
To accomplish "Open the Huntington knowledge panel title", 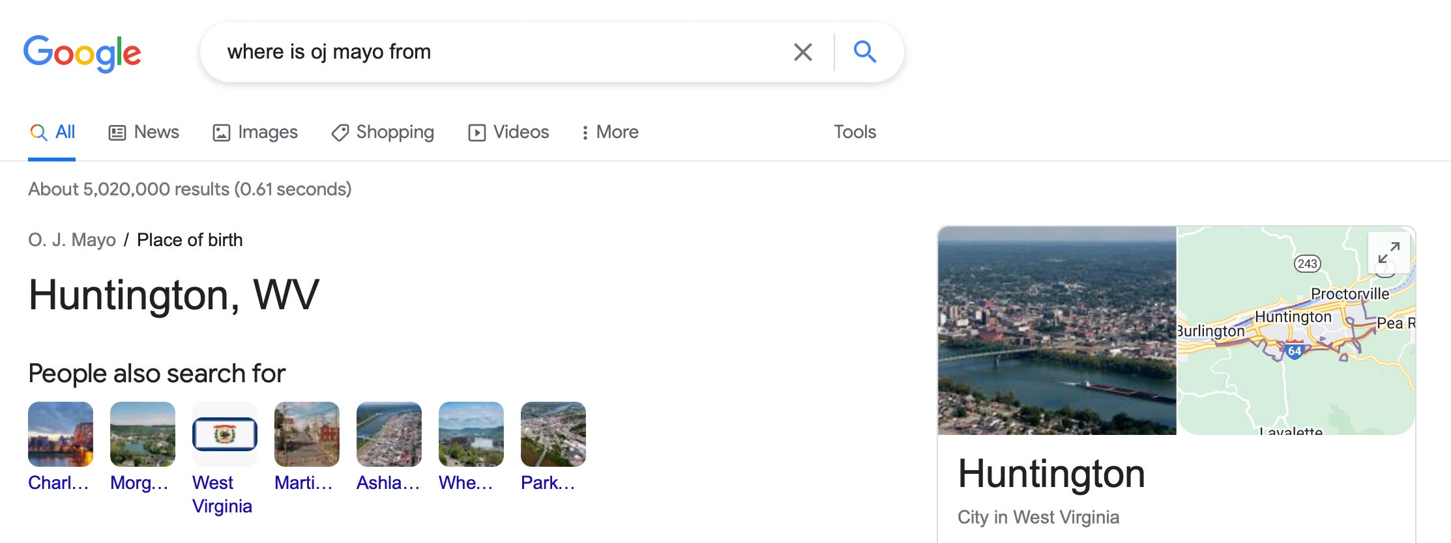I will point(1051,473).
